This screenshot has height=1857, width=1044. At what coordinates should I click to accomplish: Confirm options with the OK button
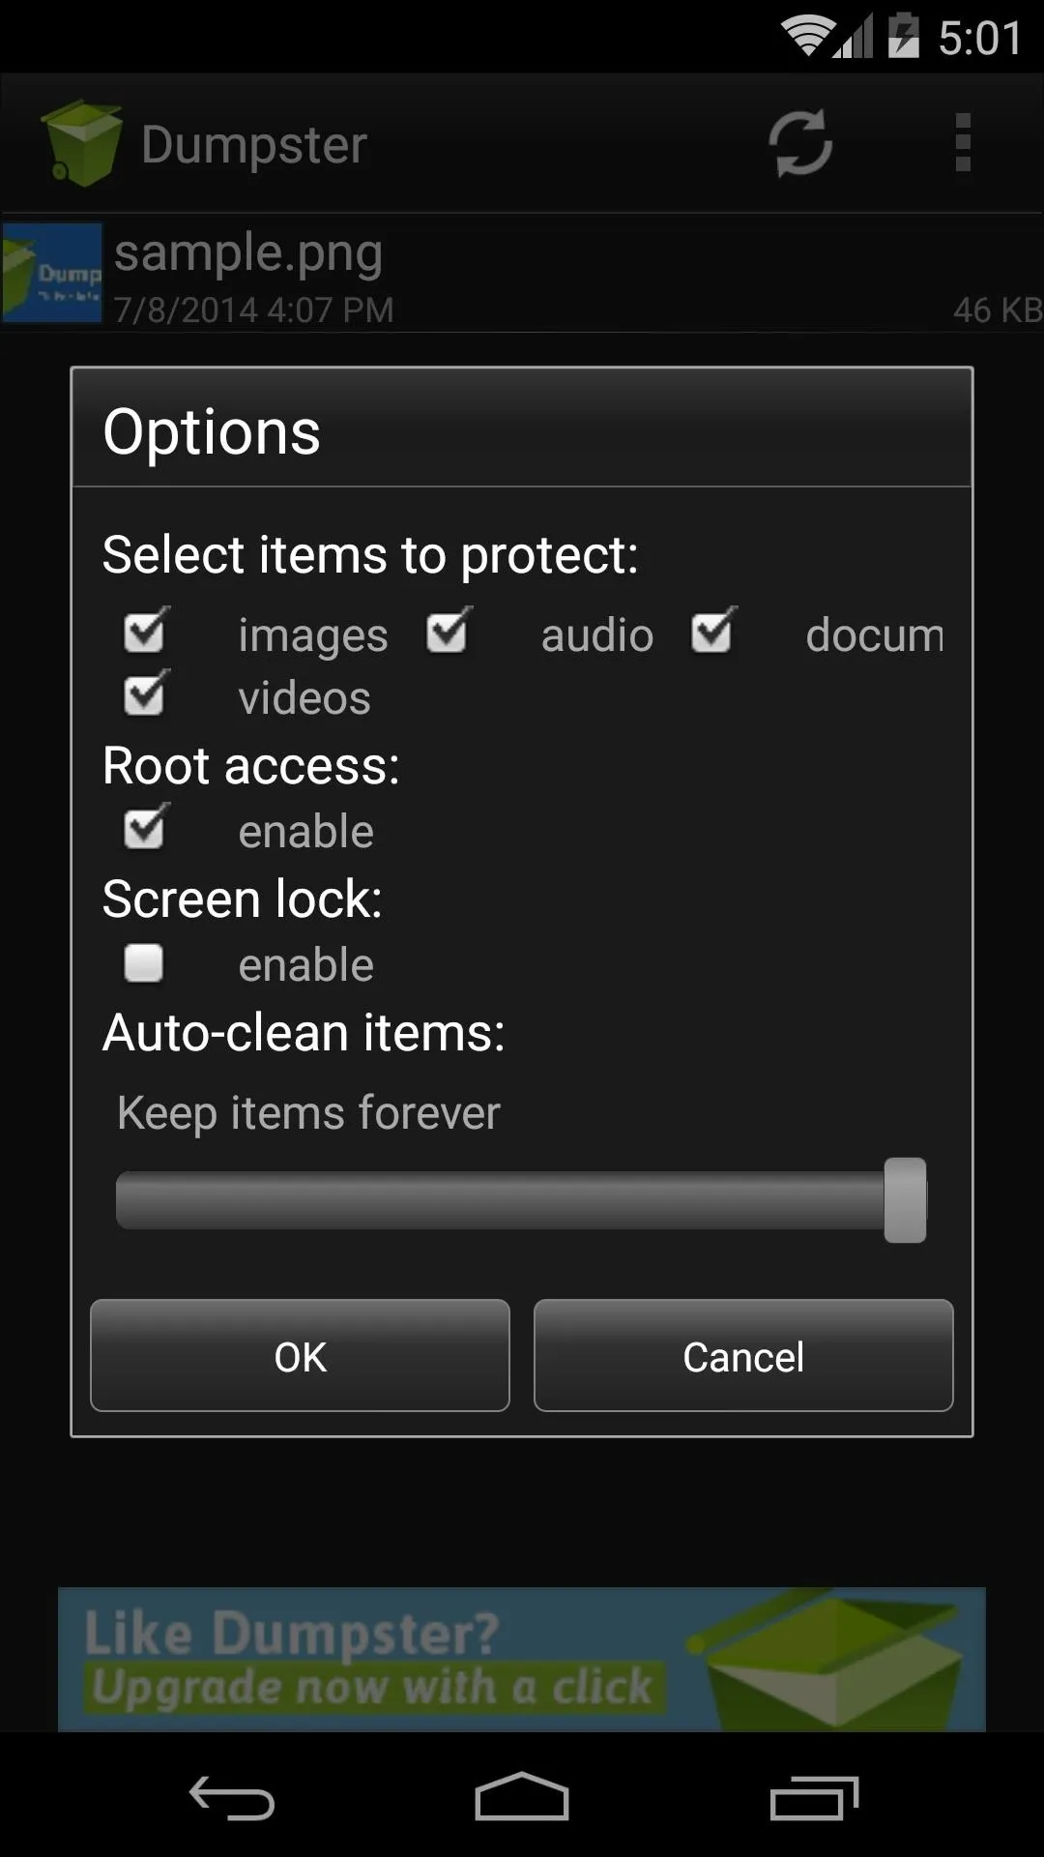click(300, 1356)
